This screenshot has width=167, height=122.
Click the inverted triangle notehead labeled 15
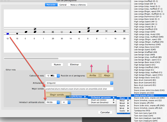(17, 34)
